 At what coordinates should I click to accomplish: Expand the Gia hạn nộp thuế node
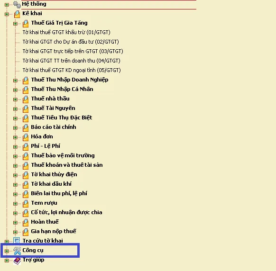pos(15,232)
